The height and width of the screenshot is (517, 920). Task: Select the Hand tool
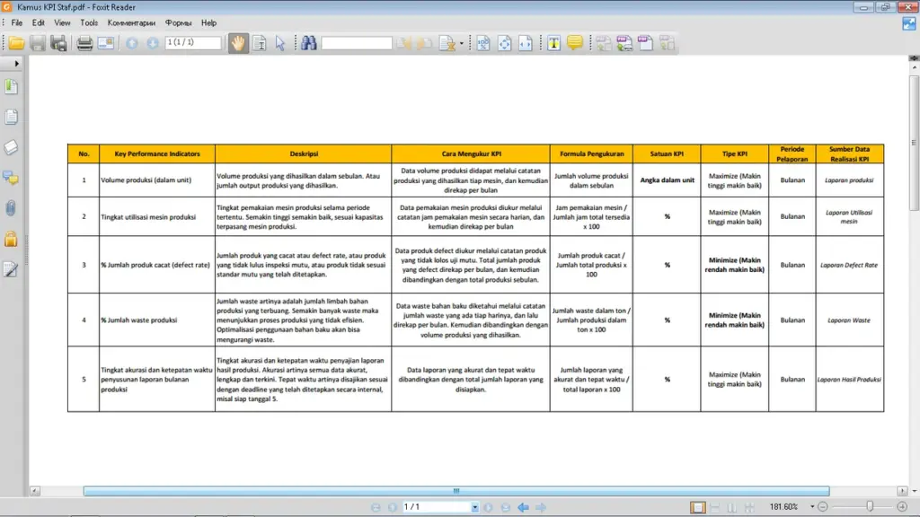(238, 43)
